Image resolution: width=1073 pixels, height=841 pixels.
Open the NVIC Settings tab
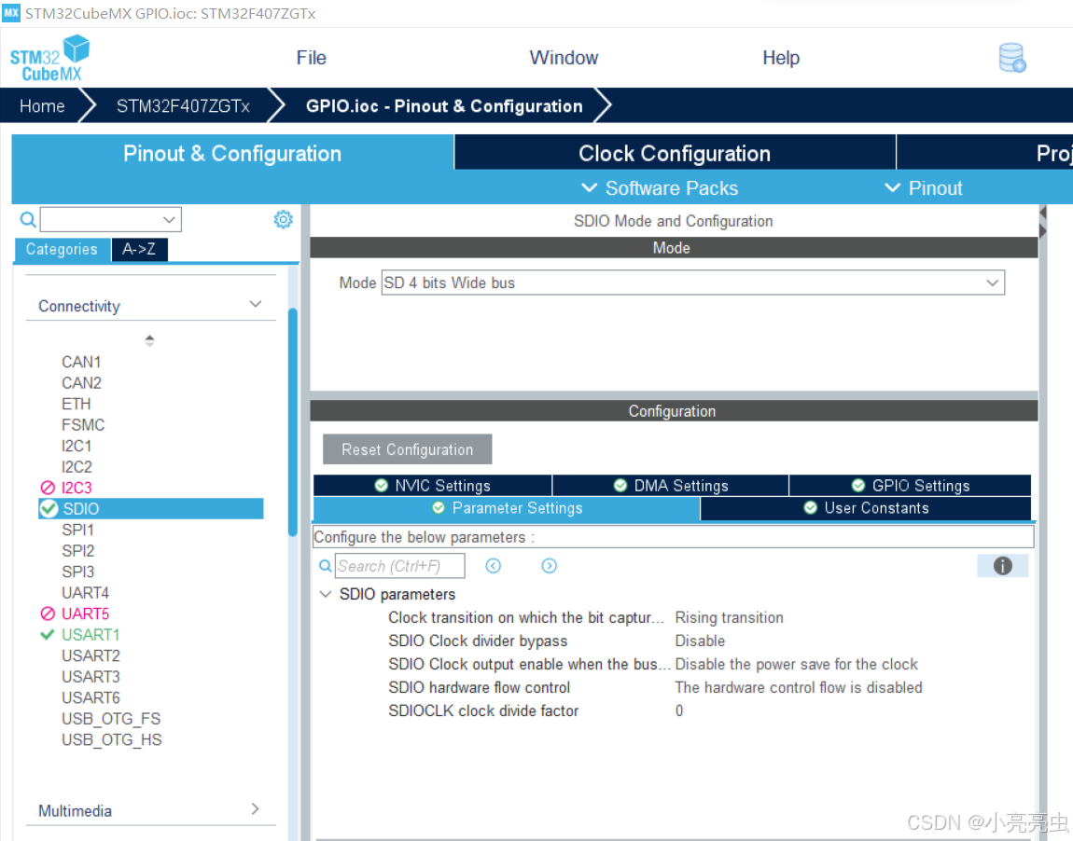(x=433, y=486)
